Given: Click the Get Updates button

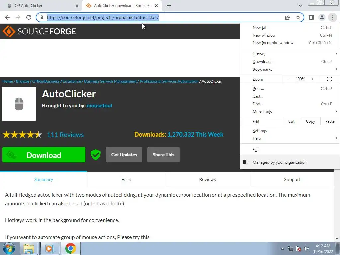Looking at the screenshot, I should click(124, 155).
